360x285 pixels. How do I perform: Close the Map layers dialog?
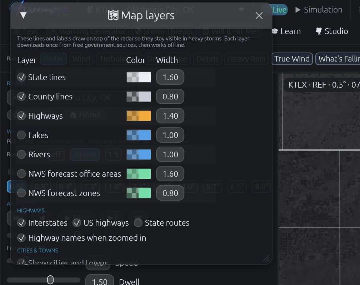259,16
